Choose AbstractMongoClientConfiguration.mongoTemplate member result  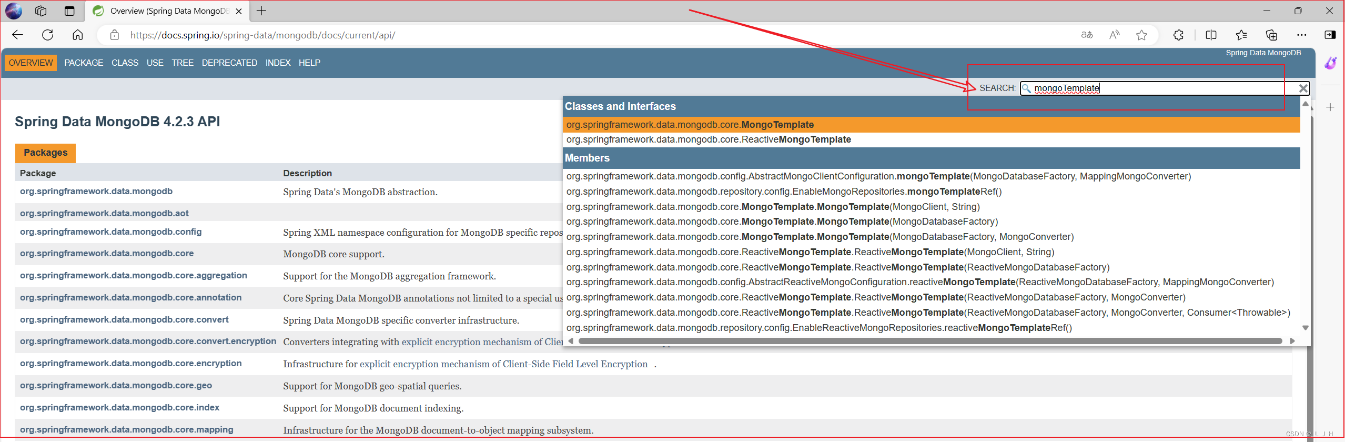click(x=932, y=176)
